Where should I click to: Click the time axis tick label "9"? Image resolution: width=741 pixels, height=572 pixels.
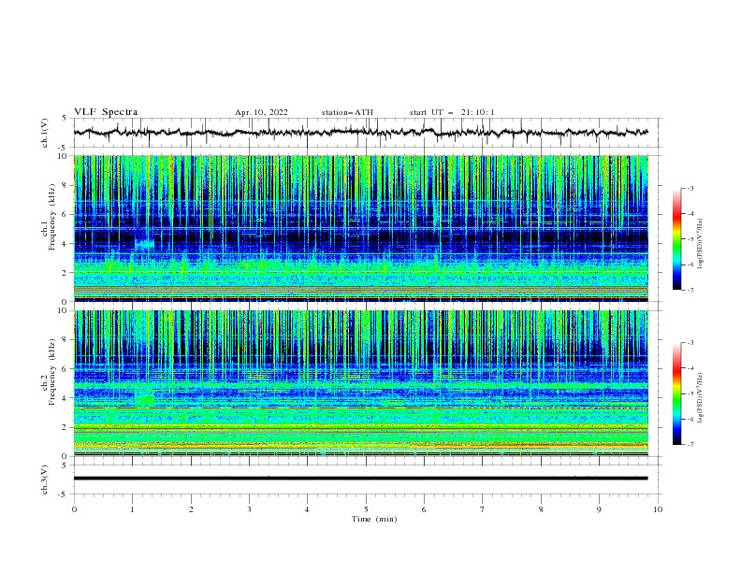[599, 509]
